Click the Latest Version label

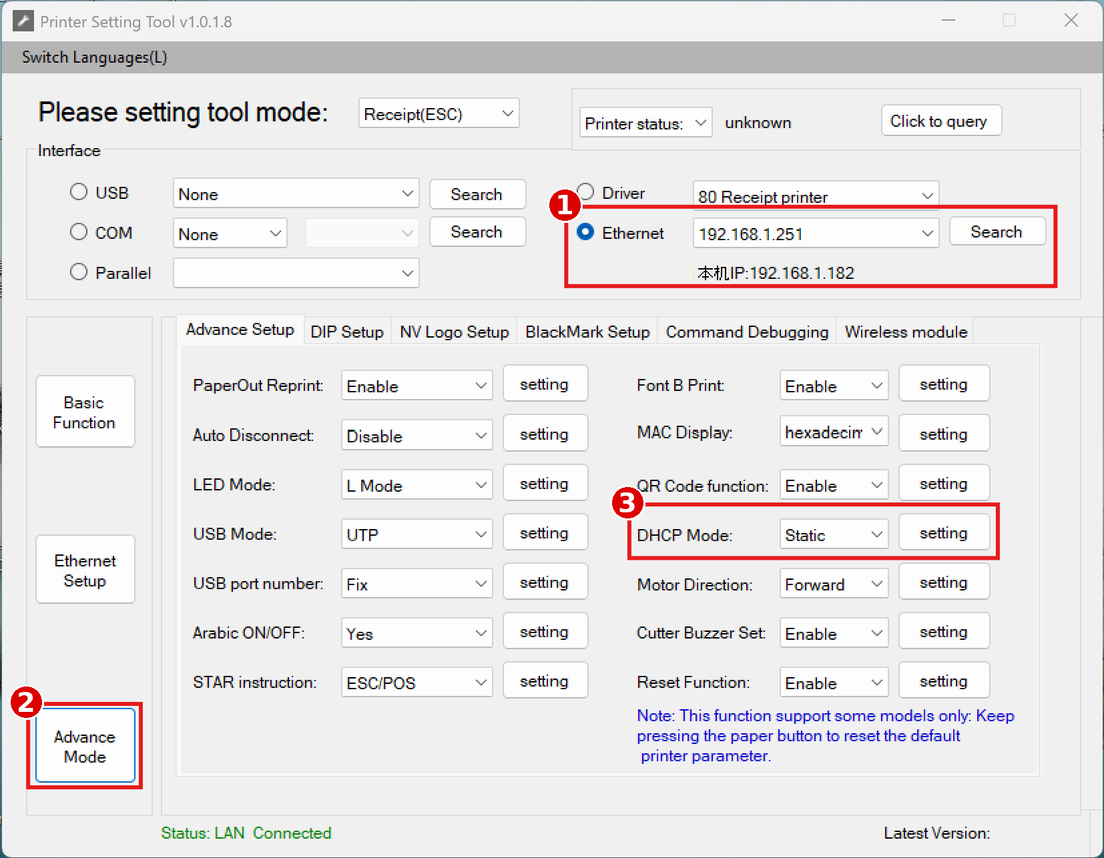tap(936, 833)
